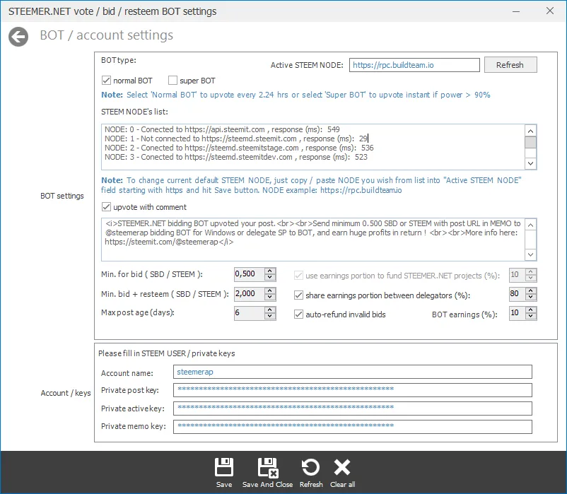The height and width of the screenshot is (494, 567).
Task: Decrease Min. bid + resteem value
Action: pyautogui.click(x=270, y=297)
